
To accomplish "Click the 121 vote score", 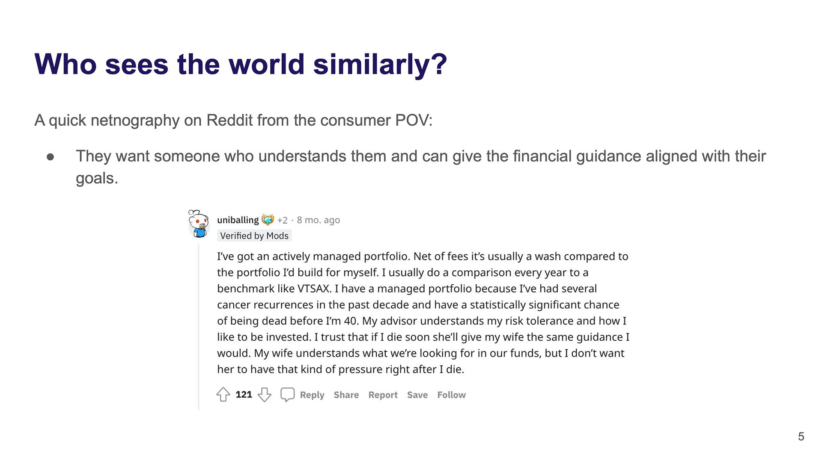I will click(x=244, y=394).
